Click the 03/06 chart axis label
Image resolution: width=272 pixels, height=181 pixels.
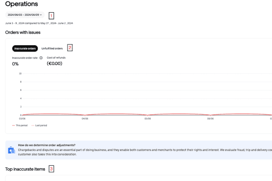point(22,119)
